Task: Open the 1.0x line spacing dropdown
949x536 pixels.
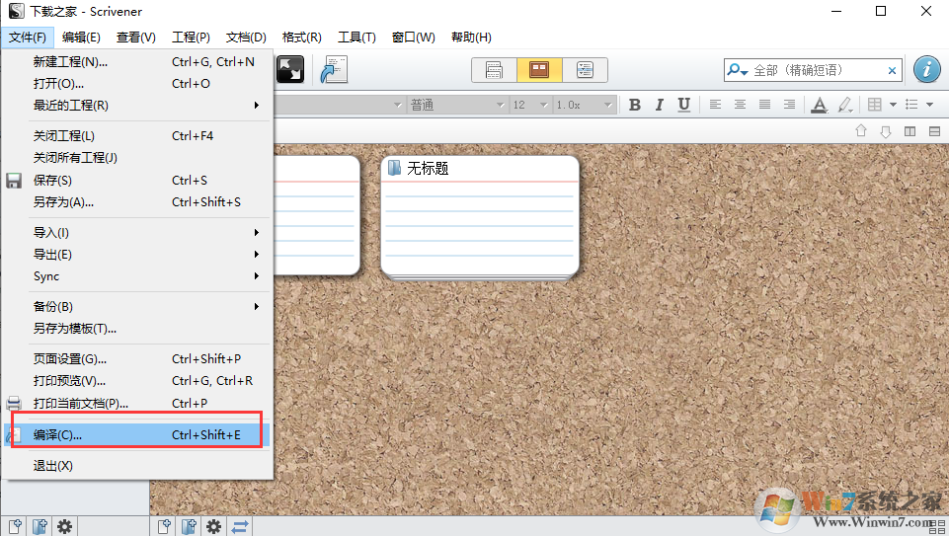Action: point(584,105)
